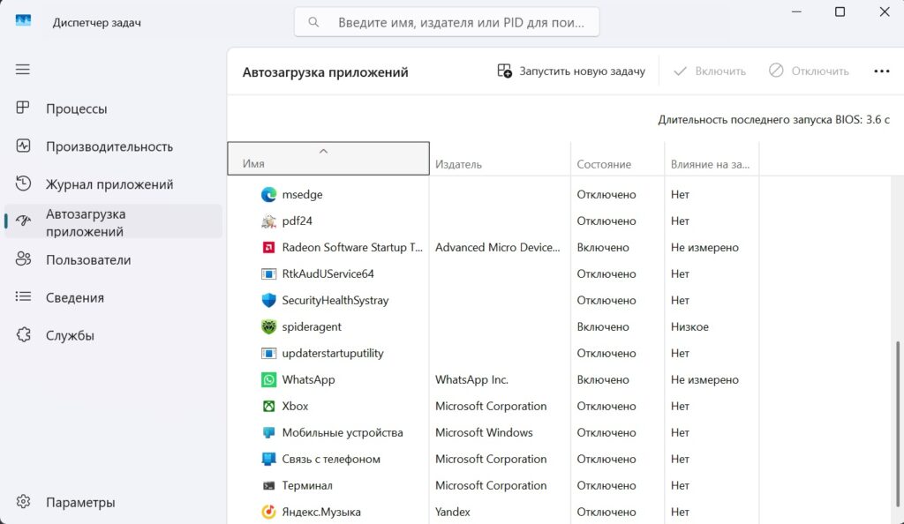The width and height of the screenshot is (904, 524).
Task: Open the Пользователи sidebar icon
Action: click(23, 259)
